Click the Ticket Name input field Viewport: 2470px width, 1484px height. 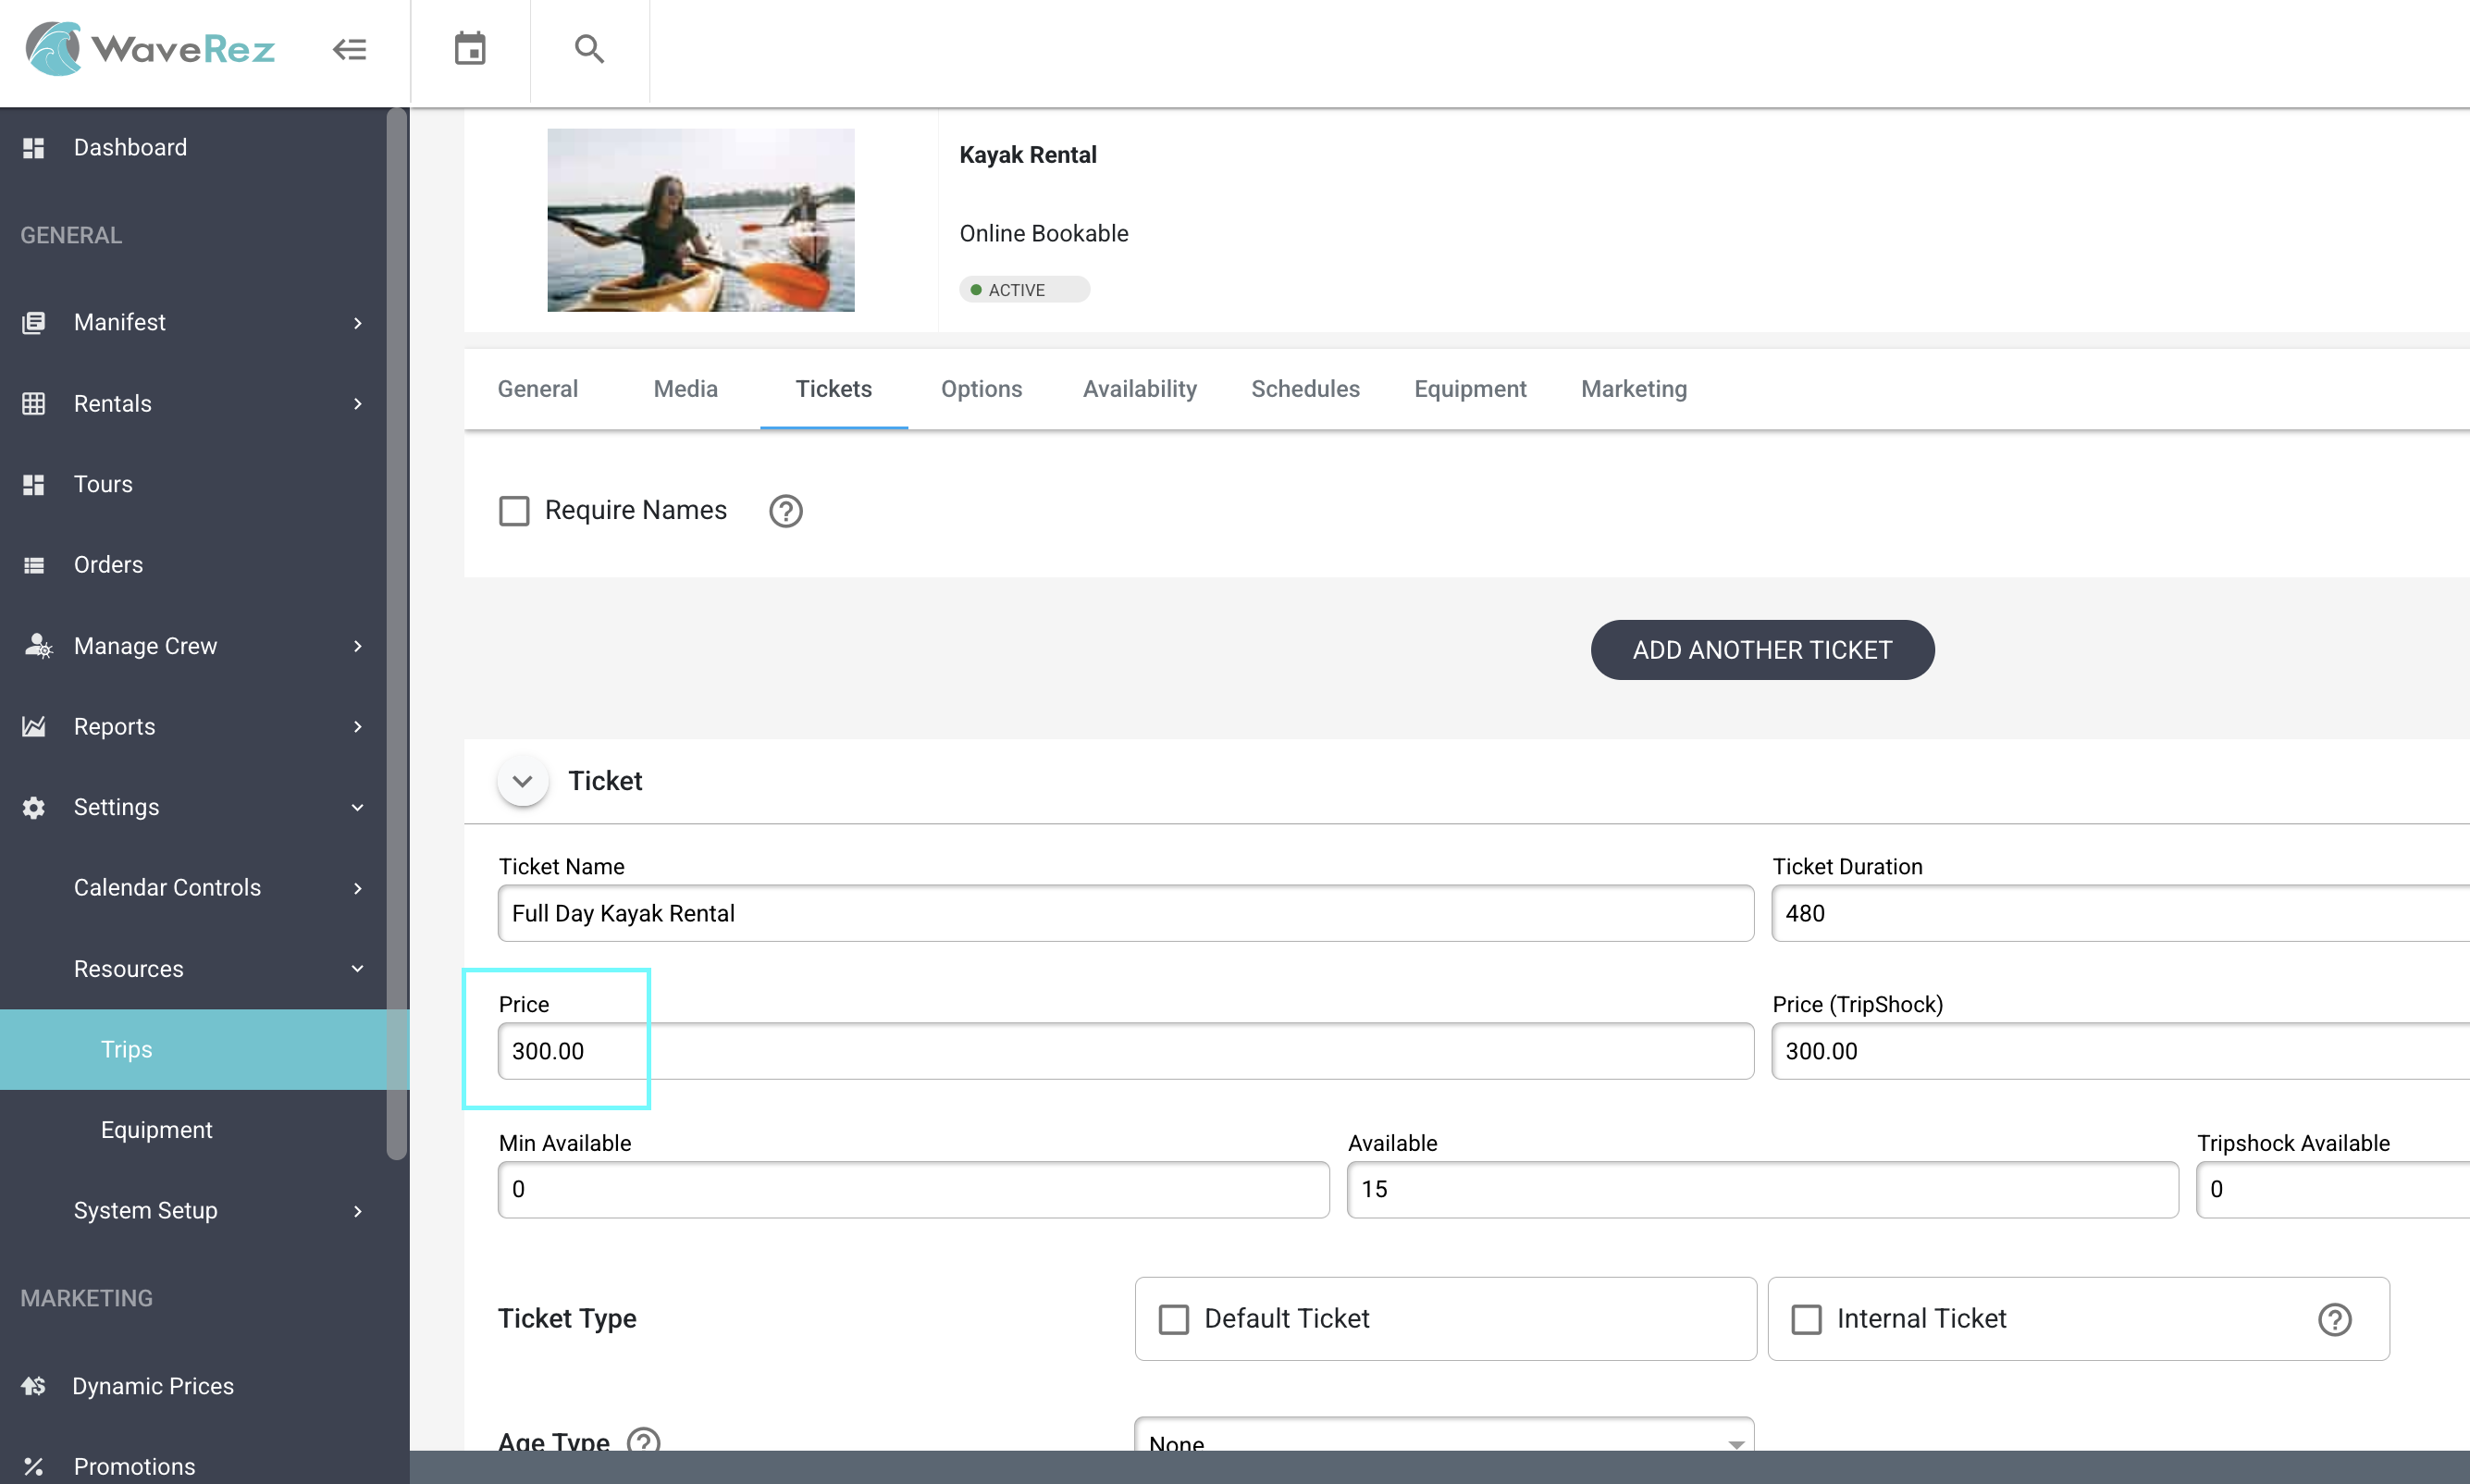click(1126, 913)
